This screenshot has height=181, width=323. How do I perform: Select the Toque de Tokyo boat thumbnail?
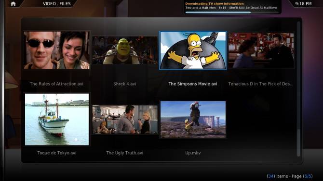57,120
